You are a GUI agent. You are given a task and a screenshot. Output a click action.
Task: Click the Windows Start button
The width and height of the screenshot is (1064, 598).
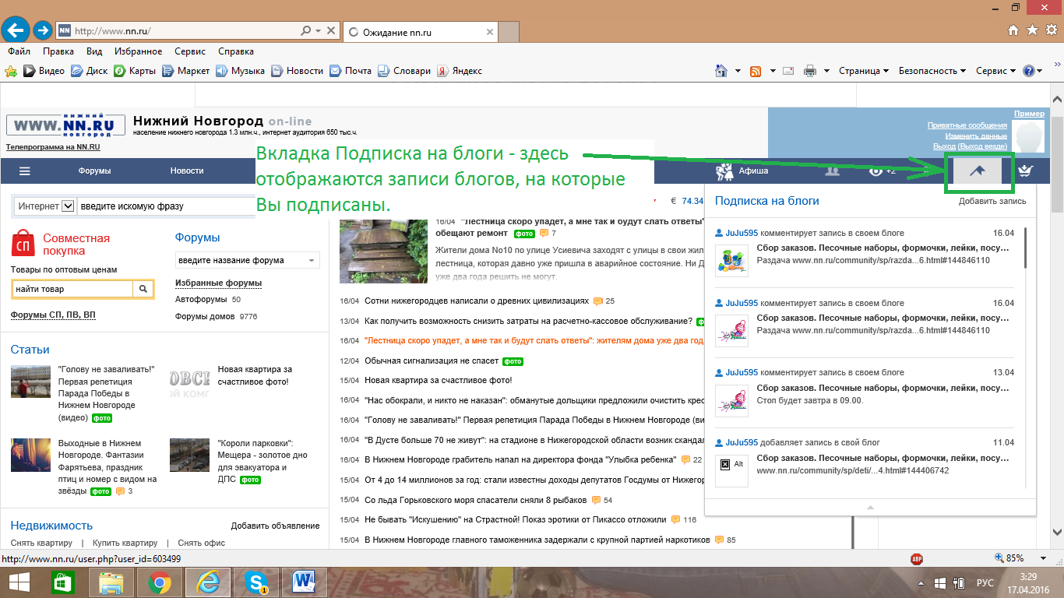19,582
